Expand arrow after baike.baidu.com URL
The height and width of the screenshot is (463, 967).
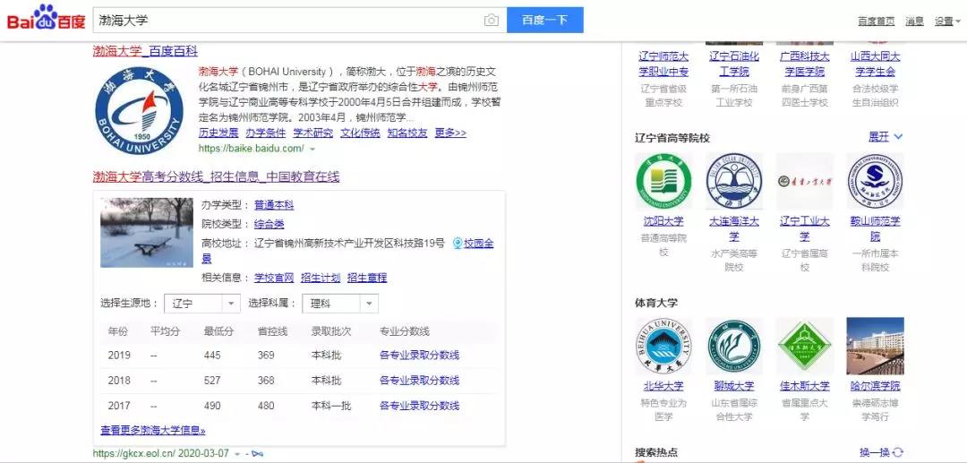pos(312,150)
